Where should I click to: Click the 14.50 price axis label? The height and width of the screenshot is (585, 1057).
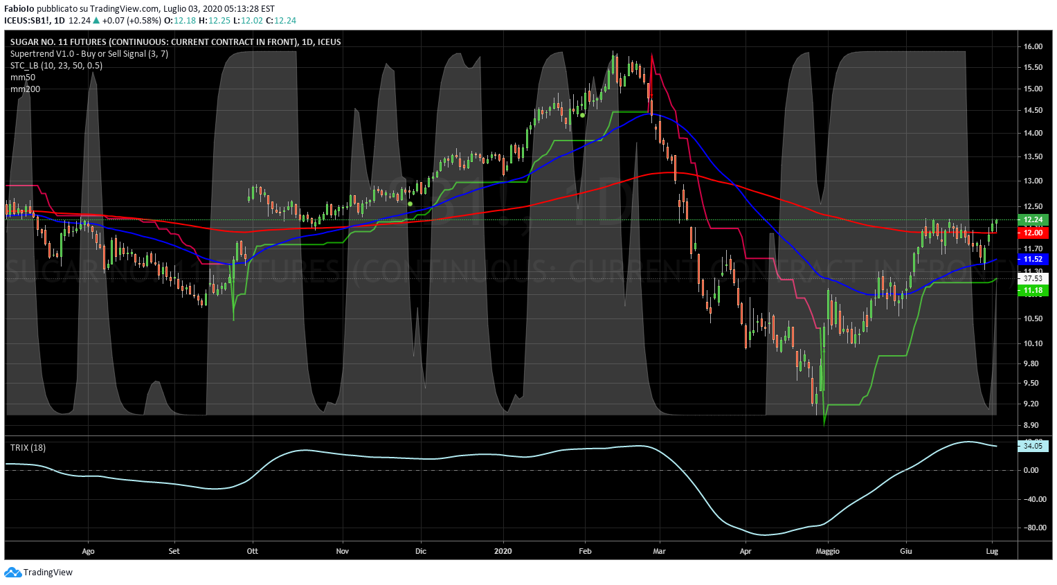1033,111
